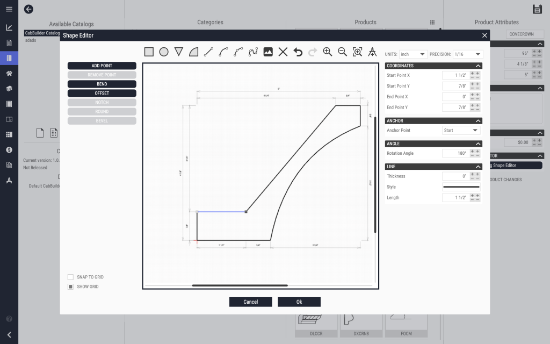Click the line Style swatch

[461, 187]
